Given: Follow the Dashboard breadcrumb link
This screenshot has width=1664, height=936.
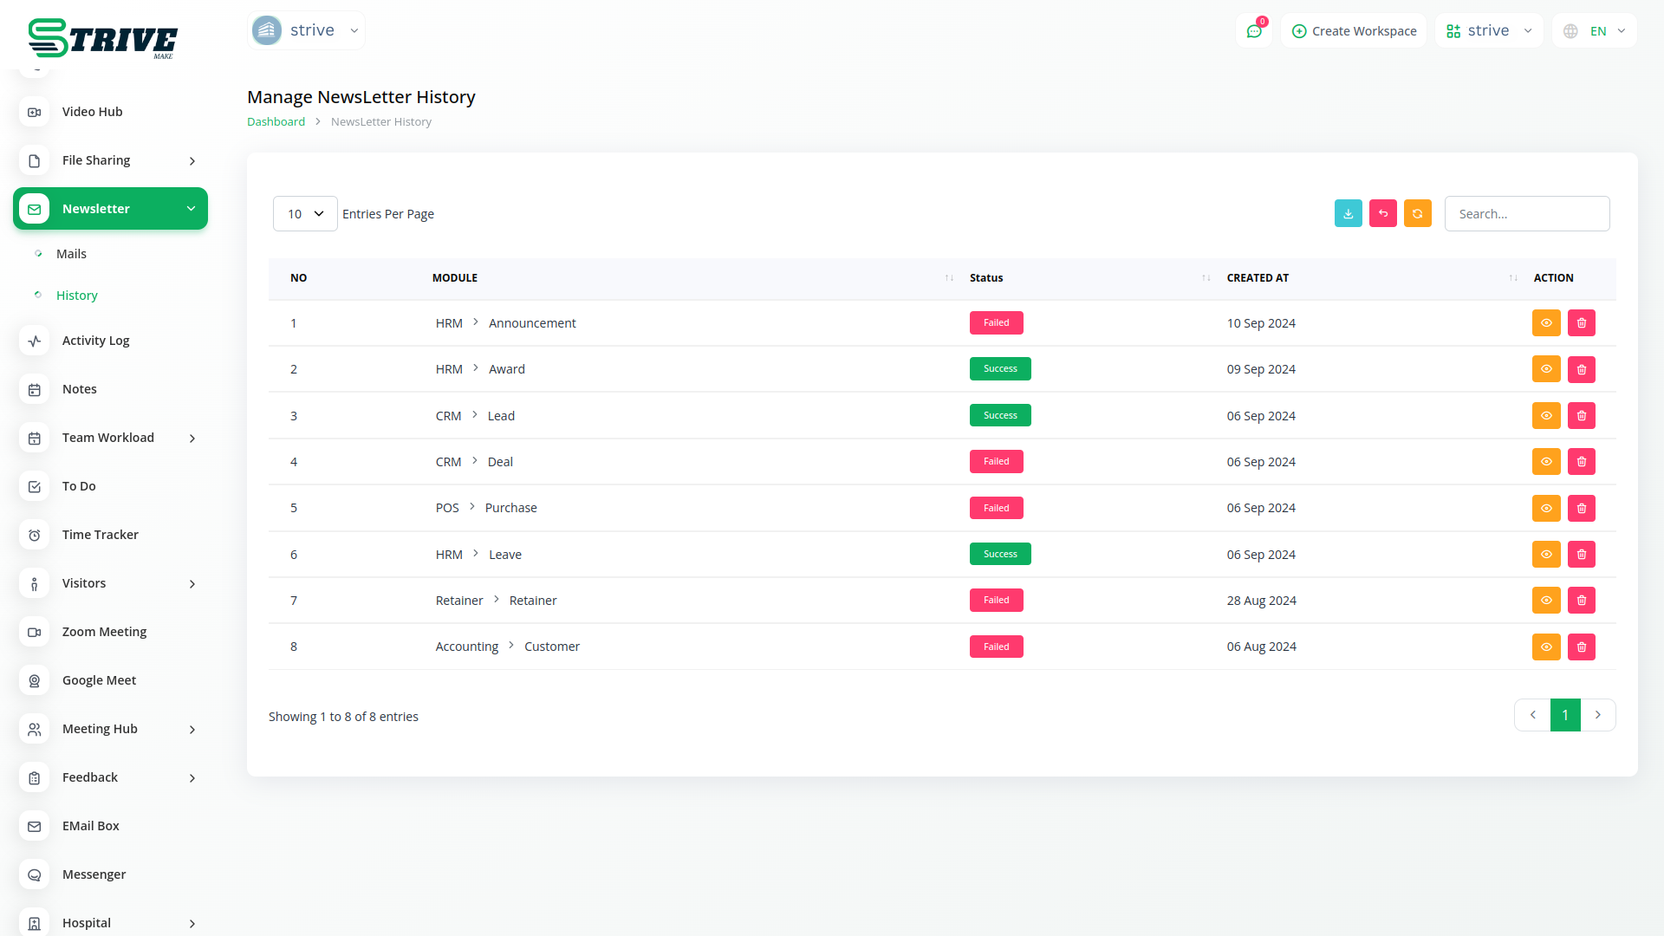Looking at the screenshot, I should tap(276, 122).
